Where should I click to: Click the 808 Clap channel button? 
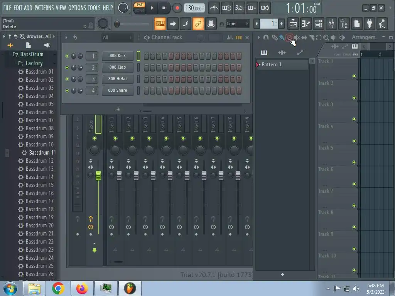pyautogui.click(x=118, y=67)
